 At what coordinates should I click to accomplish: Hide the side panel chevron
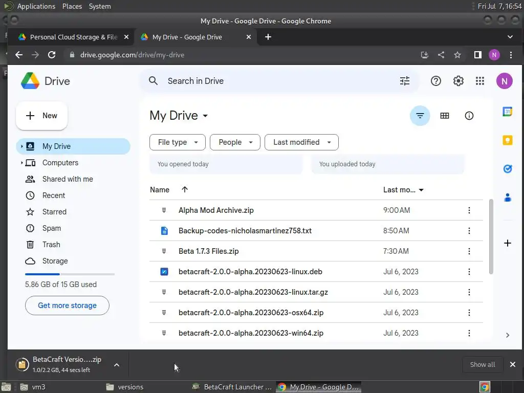point(507,335)
